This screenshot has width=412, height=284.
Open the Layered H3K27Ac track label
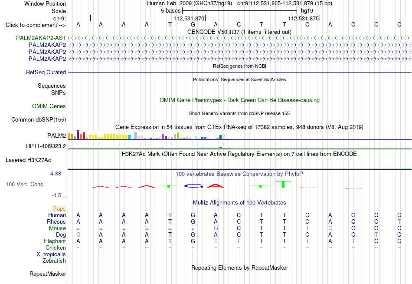tap(28, 160)
